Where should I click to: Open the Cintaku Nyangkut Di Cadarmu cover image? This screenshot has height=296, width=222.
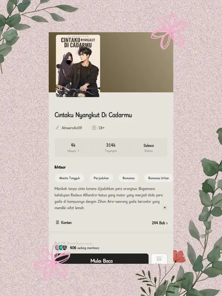[78, 66]
